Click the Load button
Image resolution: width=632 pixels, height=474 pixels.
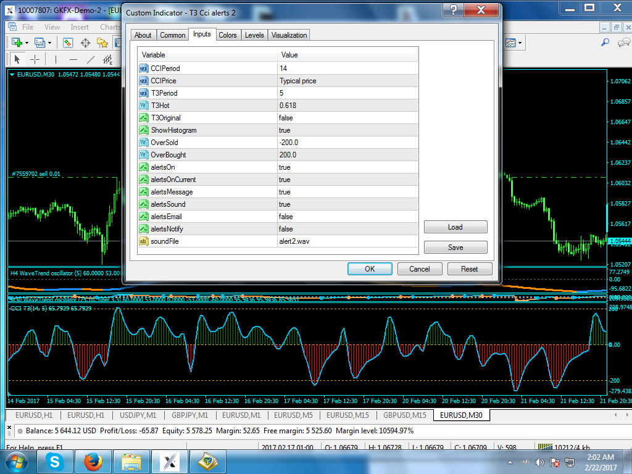[x=455, y=227]
